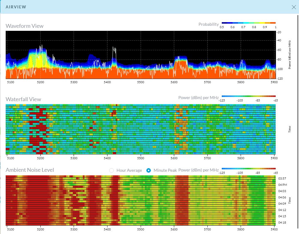The width and height of the screenshot is (299, 234).
Task: Click the Waterfall View heading
Action: 23,99
